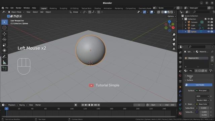Choose the Move tool
This screenshot has height=121, width=215.
pos(4,34)
